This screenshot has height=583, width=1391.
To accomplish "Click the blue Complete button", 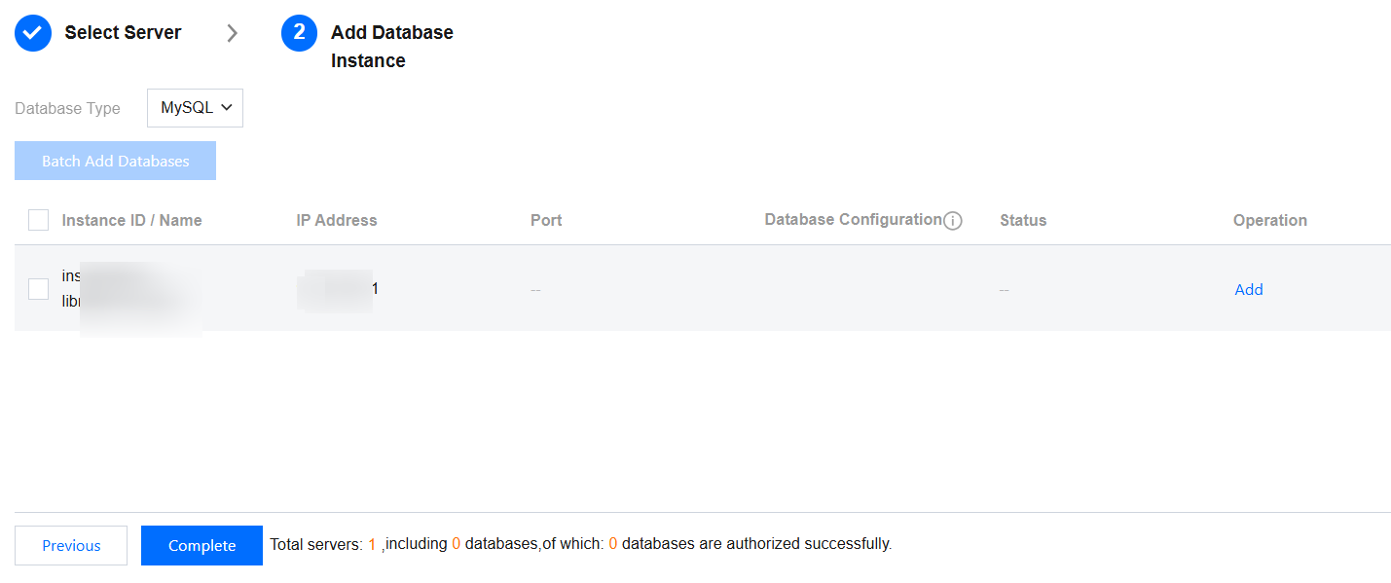I will (x=201, y=545).
